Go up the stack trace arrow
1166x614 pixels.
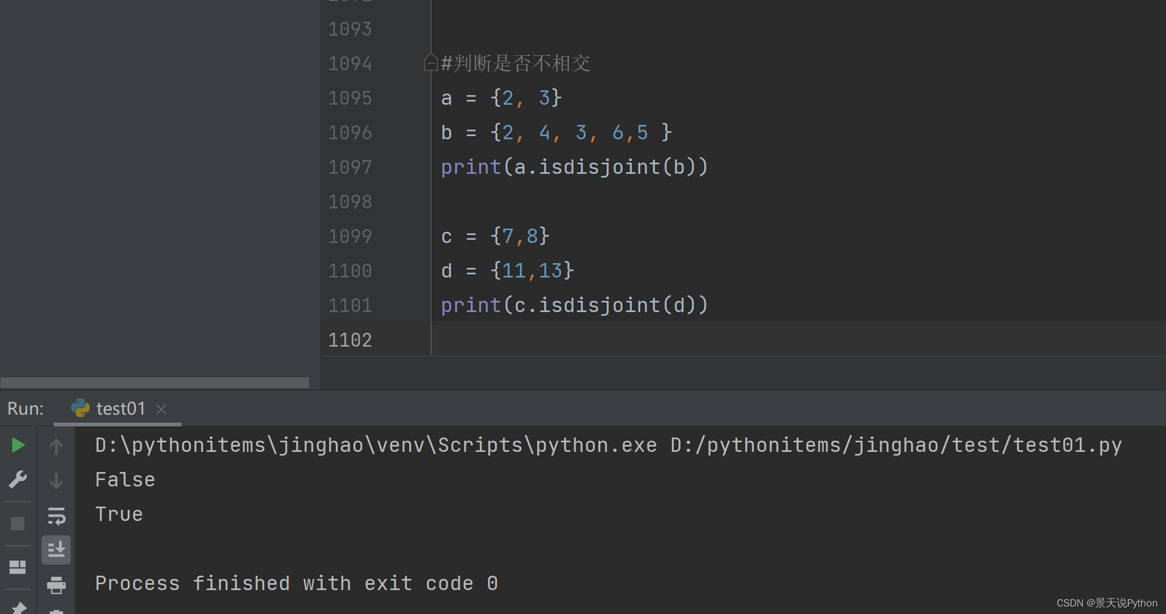pos(56,446)
